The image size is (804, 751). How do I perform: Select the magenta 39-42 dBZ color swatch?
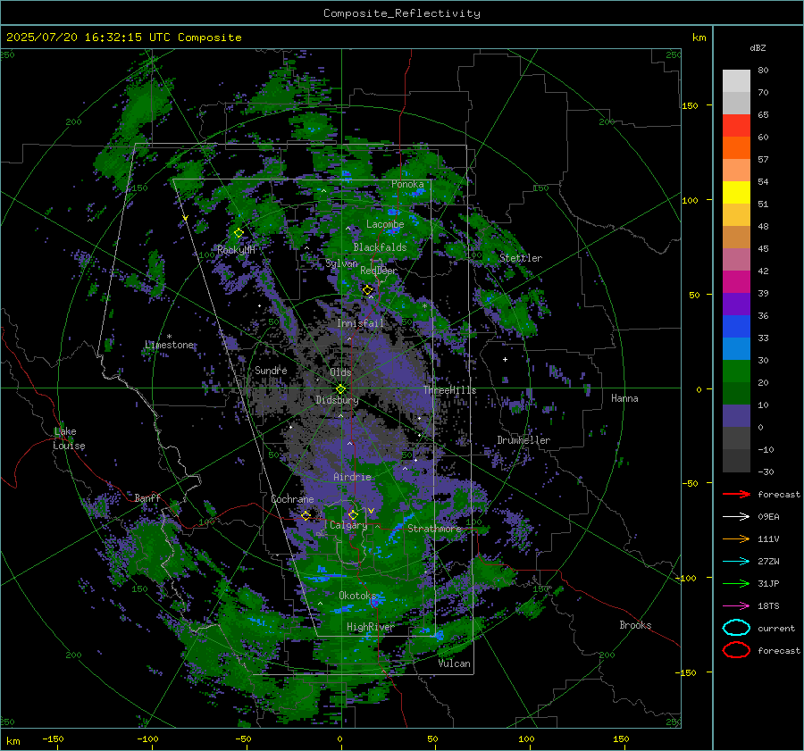click(736, 282)
